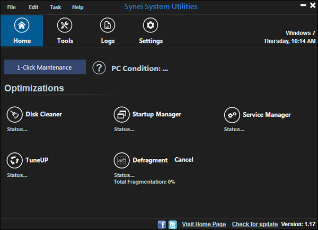This screenshot has height=230, width=318.
Task: Open the Logs tab
Action: coord(108,31)
